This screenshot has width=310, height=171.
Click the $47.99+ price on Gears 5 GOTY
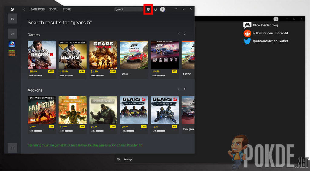pos(64,71)
